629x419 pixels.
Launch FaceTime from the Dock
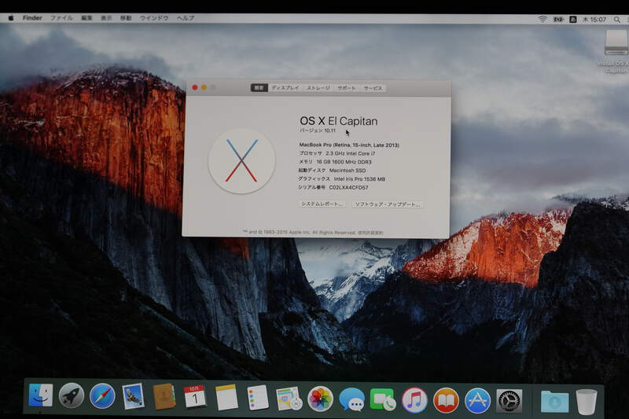[383, 399]
